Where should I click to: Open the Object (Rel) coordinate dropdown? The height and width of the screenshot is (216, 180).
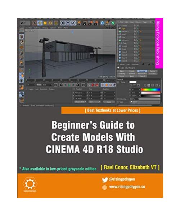pyautogui.click(x=80, y=102)
